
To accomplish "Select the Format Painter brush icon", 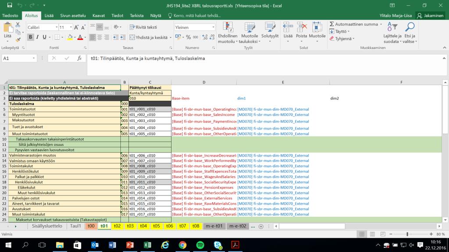I will [18, 39].
